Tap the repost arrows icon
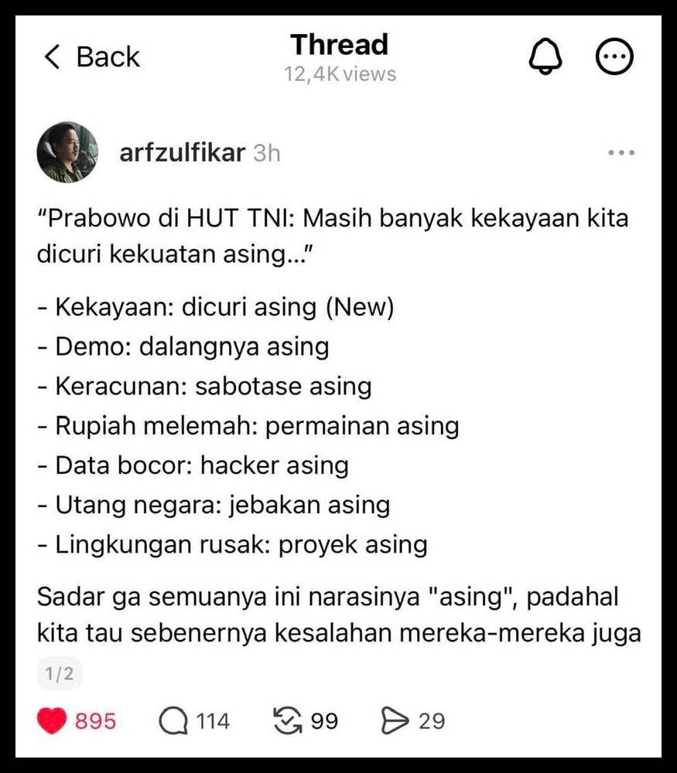The width and height of the screenshot is (677, 773). (288, 720)
